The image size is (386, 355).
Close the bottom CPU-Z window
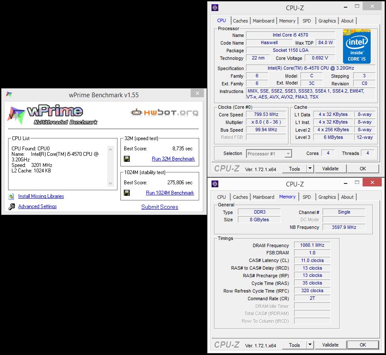372,182
